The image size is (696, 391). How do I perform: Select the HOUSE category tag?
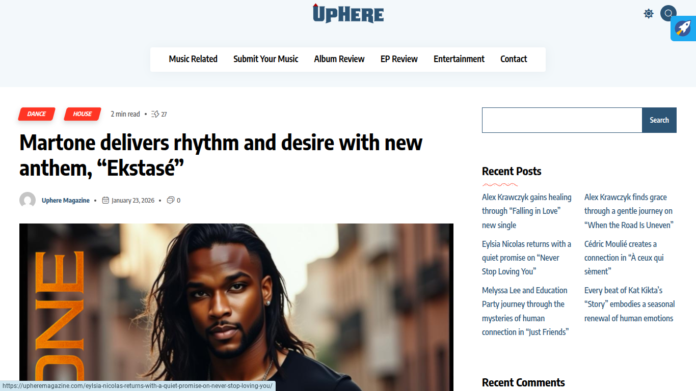[x=83, y=114]
